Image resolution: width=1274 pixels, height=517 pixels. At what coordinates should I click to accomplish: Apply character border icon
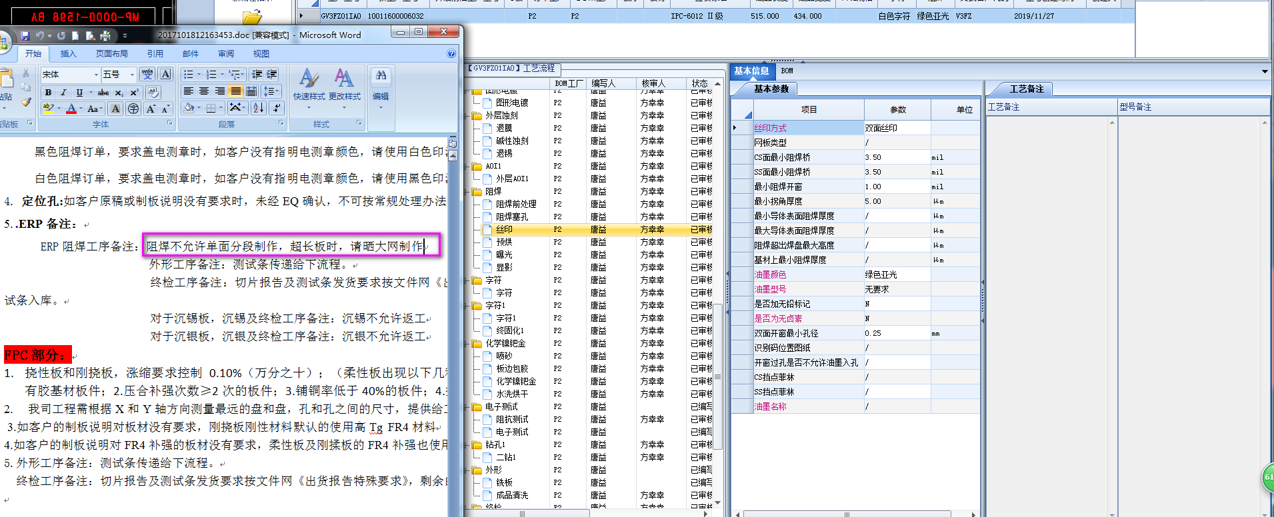coord(166,74)
